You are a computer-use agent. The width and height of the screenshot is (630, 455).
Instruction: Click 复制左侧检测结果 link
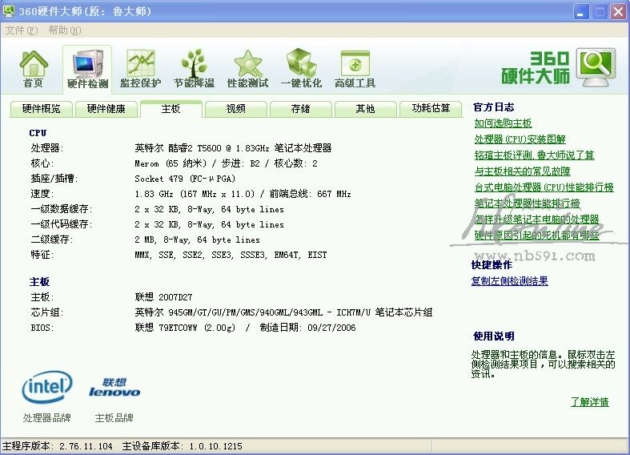point(509,281)
